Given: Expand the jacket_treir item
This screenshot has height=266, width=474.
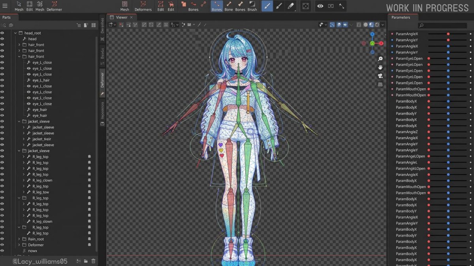Looking at the screenshot, I should [24, 139].
